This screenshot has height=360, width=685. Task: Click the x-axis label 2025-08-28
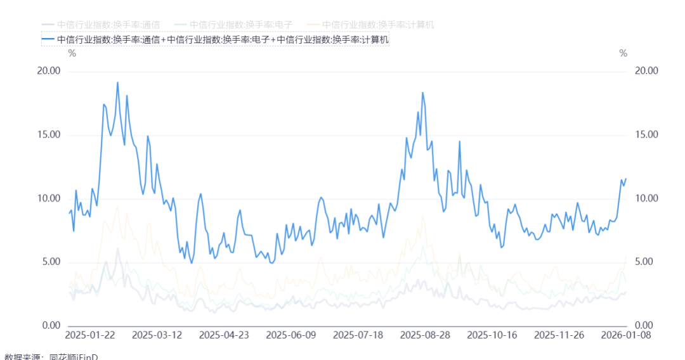425,335
